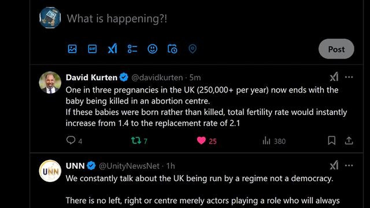Click the Post button
The image size is (370, 208).
[336, 49]
